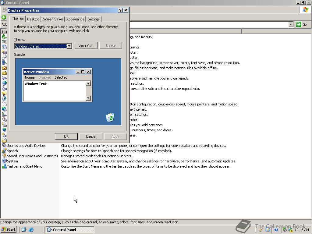This screenshot has height=234, width=312.
Task: Open the Start menu
Action: coord(8,230)
